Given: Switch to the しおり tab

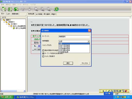Looking at the screenshot, I should [8, 14].
